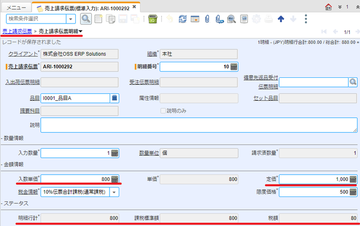Click the 数量単位 label link
360x226 pixels.
click(149, 153)
